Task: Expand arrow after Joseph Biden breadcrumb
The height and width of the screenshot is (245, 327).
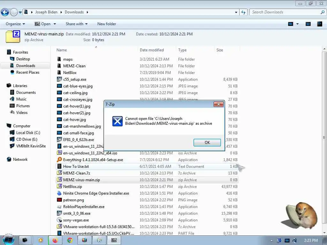Action: [x=61, y=12]
